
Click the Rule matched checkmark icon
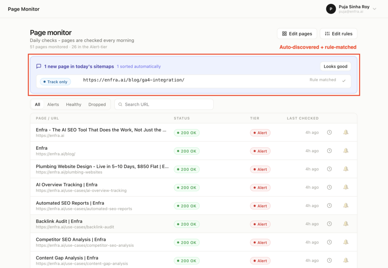(x=344, y=81)
